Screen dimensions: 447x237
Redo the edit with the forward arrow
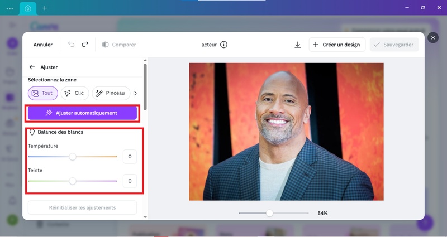point(85,45)
